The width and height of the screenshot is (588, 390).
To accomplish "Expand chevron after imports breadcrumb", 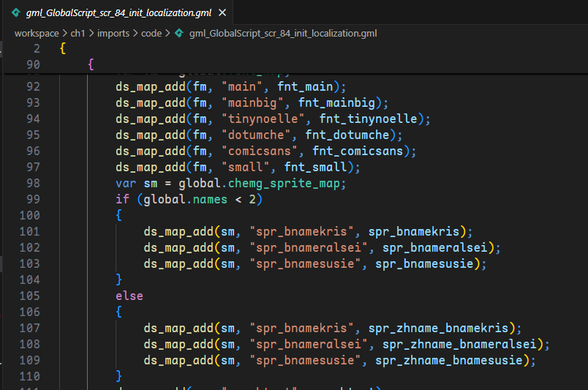I will click(135, 34).
